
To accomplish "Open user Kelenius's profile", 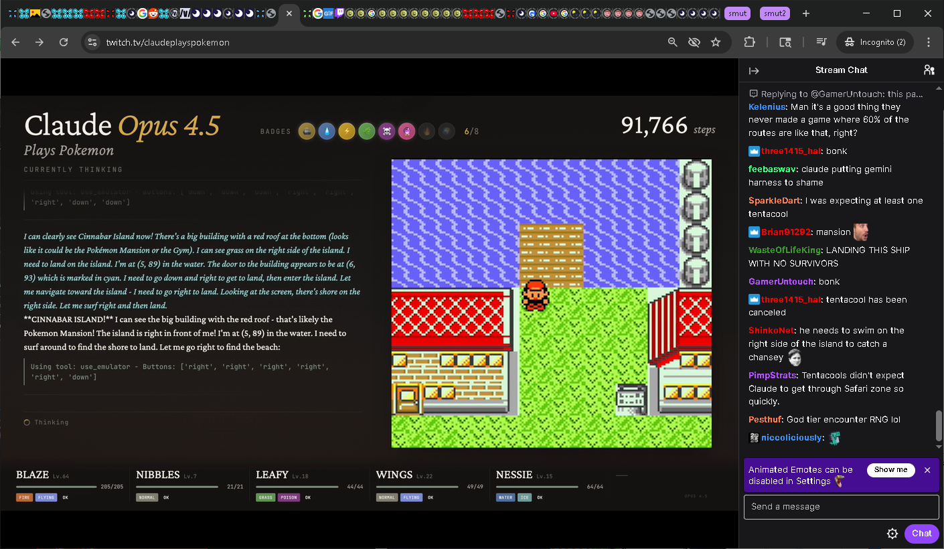I will pos(767,107).
